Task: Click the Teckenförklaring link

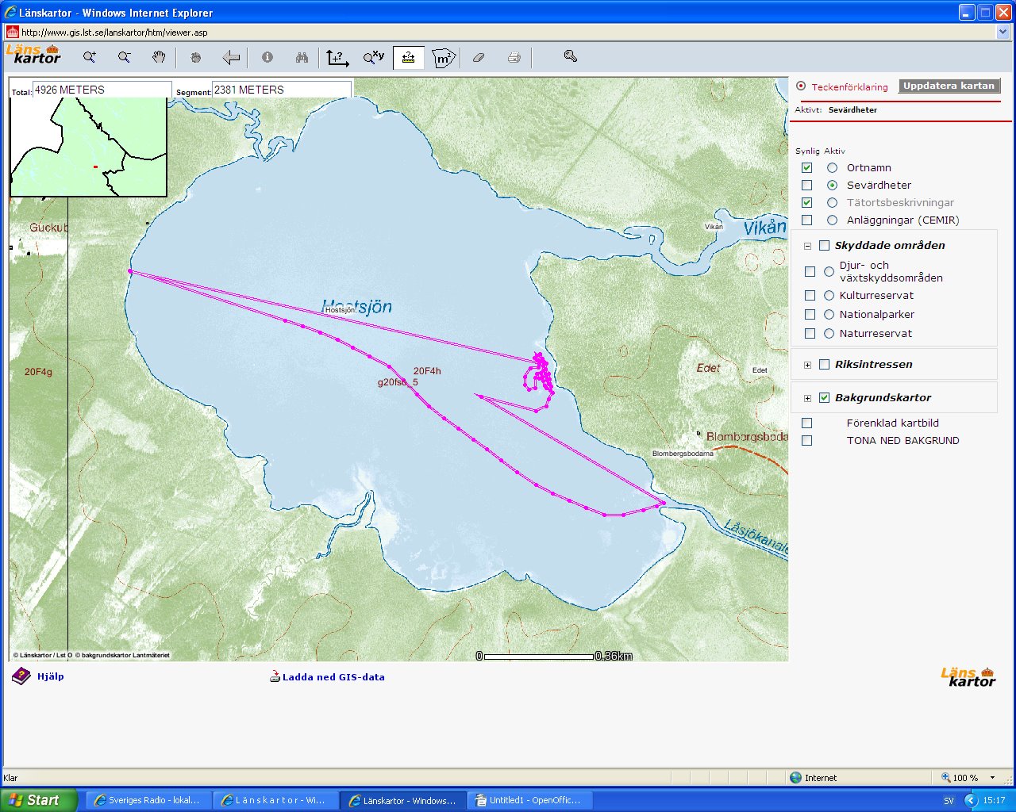Action: (x=849, y=87)
